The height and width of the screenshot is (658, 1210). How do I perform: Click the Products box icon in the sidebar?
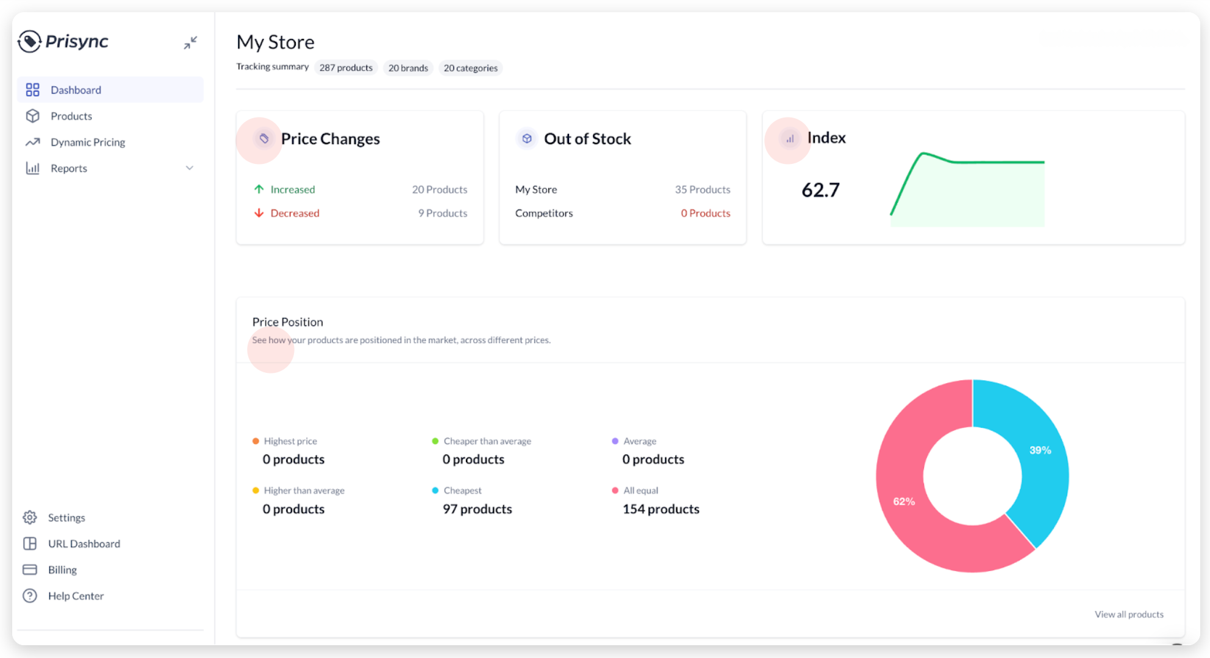click(32, 116)
